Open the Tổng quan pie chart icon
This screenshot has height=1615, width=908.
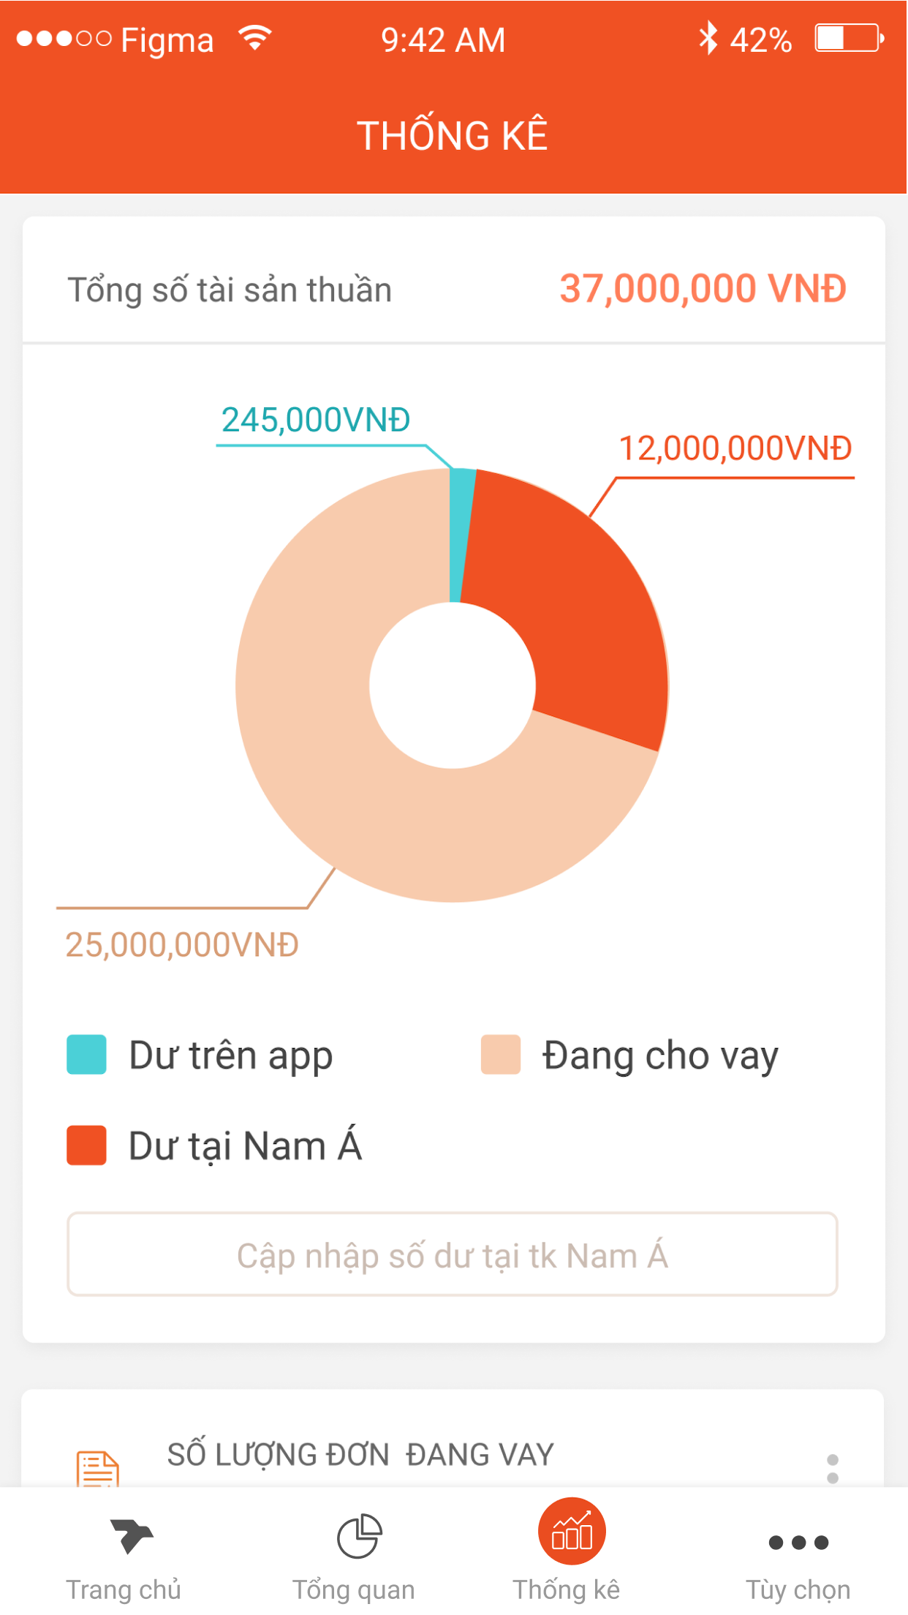point(359,1536)
